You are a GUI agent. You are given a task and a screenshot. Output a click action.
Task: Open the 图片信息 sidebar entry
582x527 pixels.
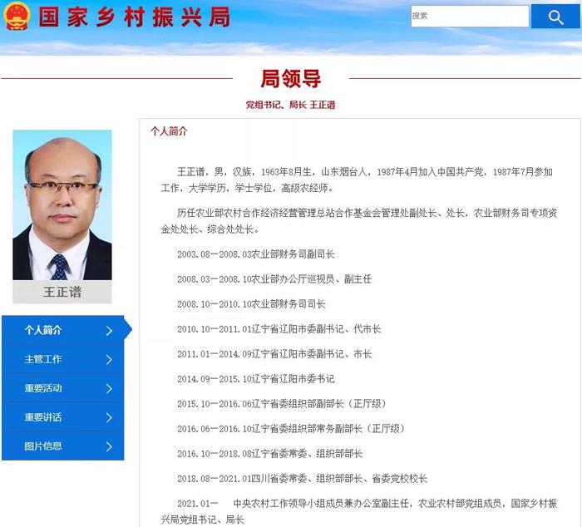63,446
